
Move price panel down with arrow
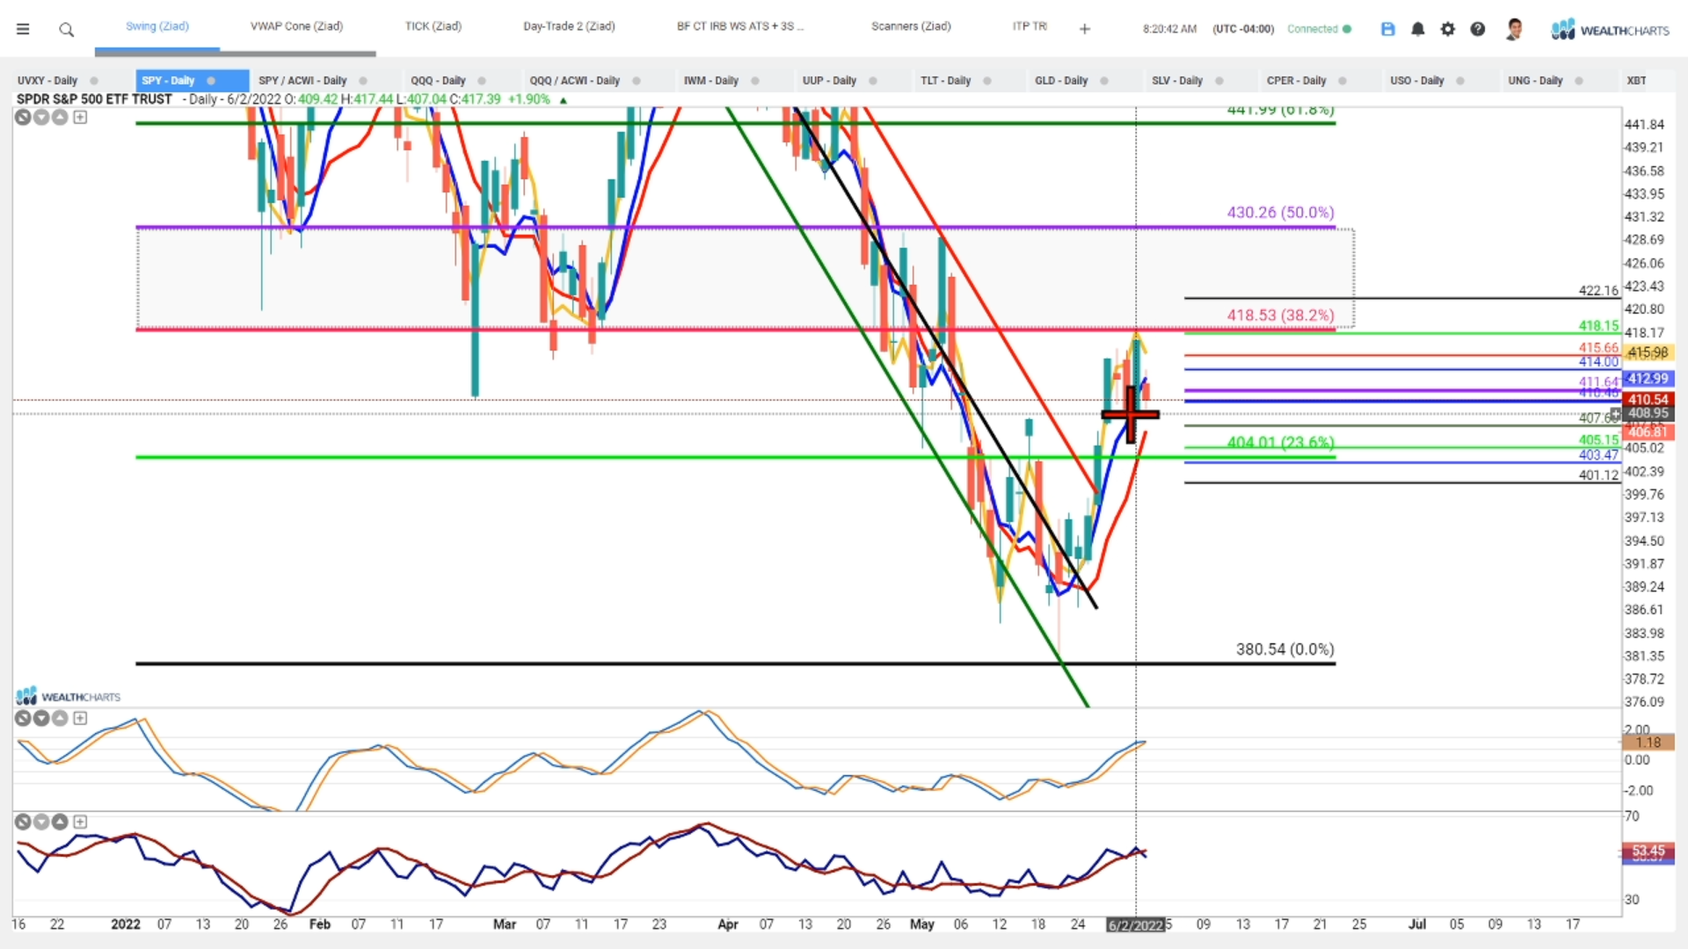(41, 117)
